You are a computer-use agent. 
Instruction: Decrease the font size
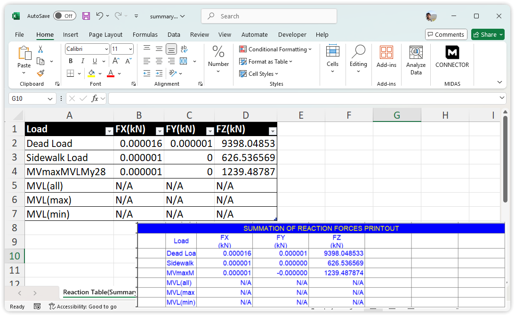click(x=129, y=61)
